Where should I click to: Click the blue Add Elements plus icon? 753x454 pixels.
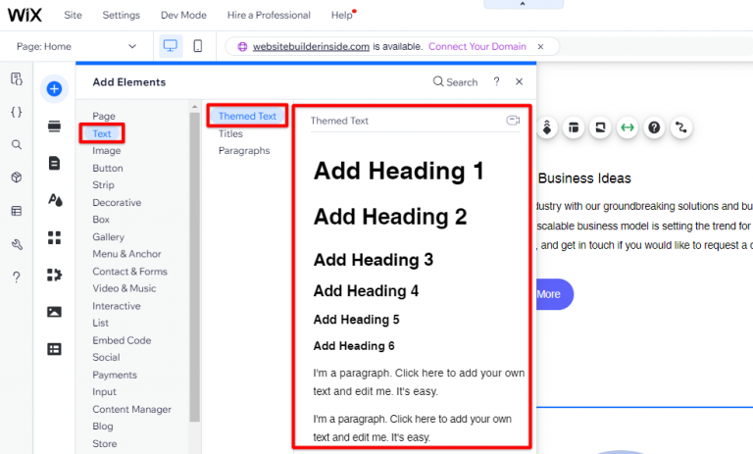pos(54,89)
